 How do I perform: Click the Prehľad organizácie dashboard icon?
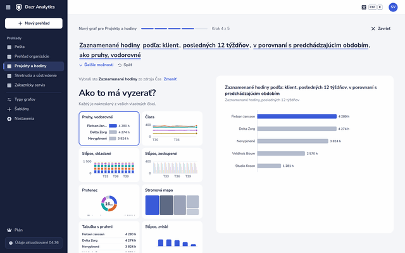9,56
